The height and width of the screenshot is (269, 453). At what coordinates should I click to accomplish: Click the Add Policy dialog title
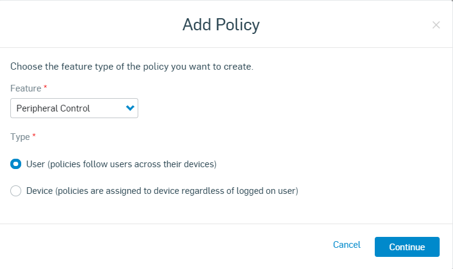point(221,25)
